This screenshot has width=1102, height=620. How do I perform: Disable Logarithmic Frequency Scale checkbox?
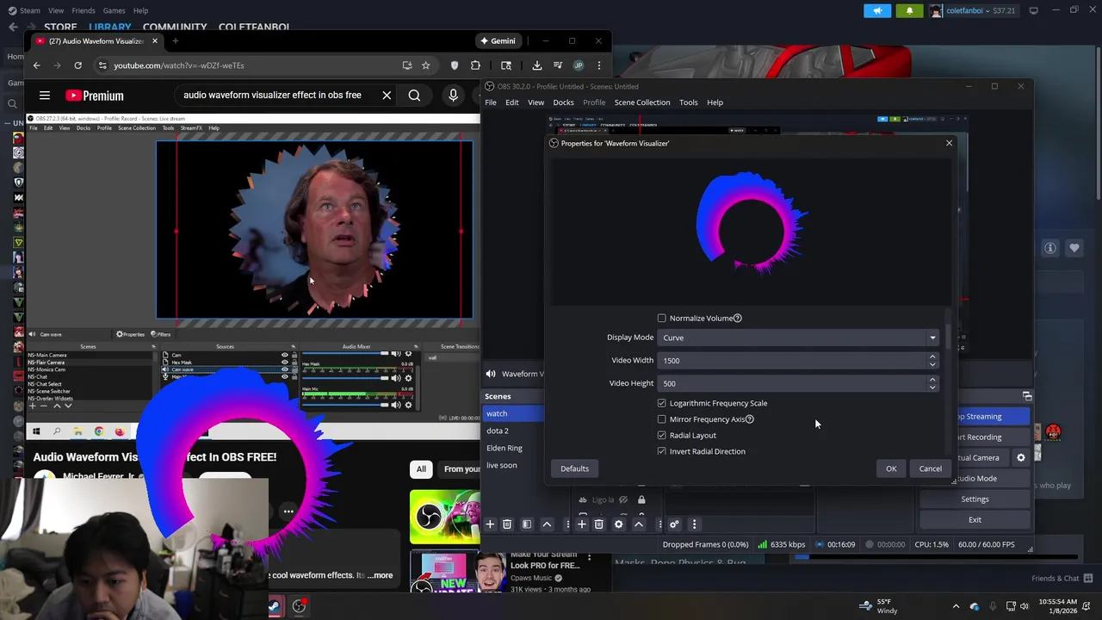click(661, 403)
